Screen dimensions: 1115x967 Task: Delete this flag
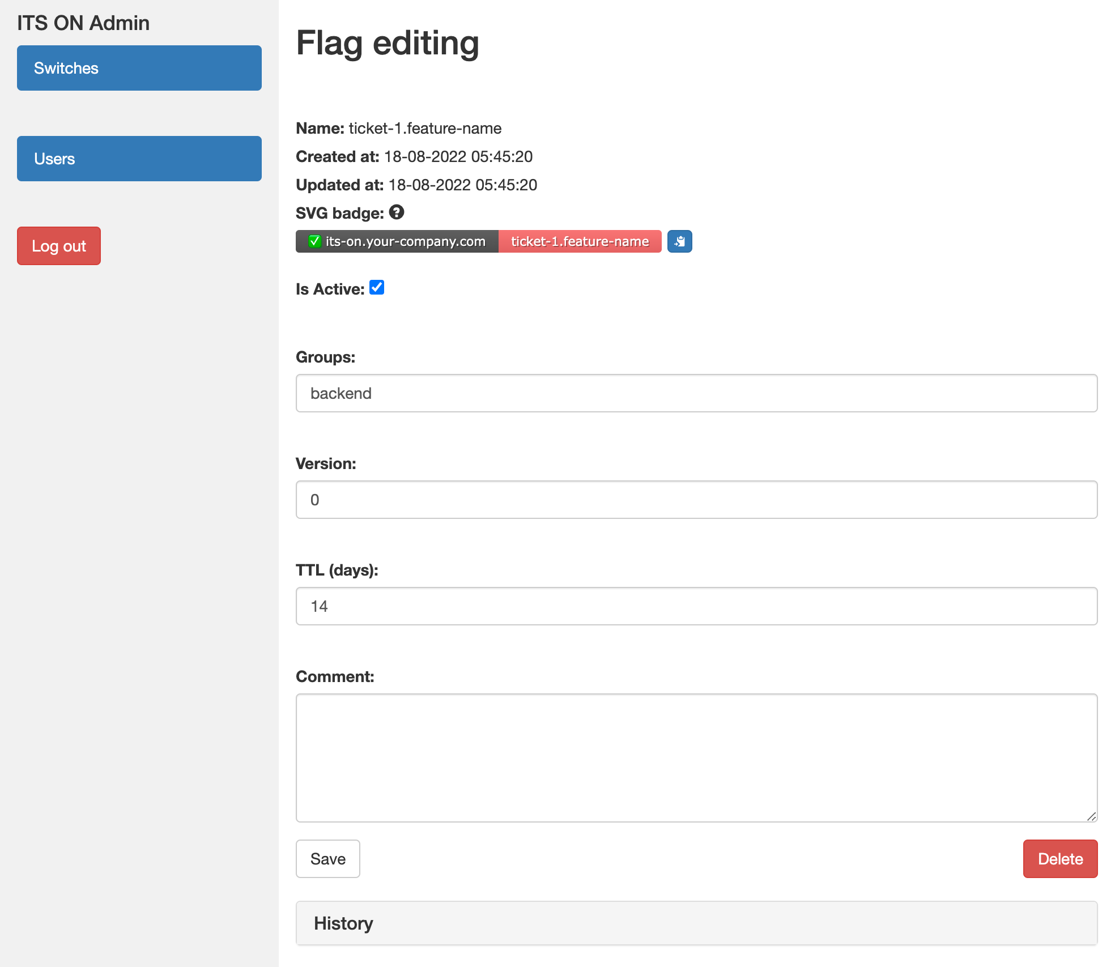[1059, 859]
